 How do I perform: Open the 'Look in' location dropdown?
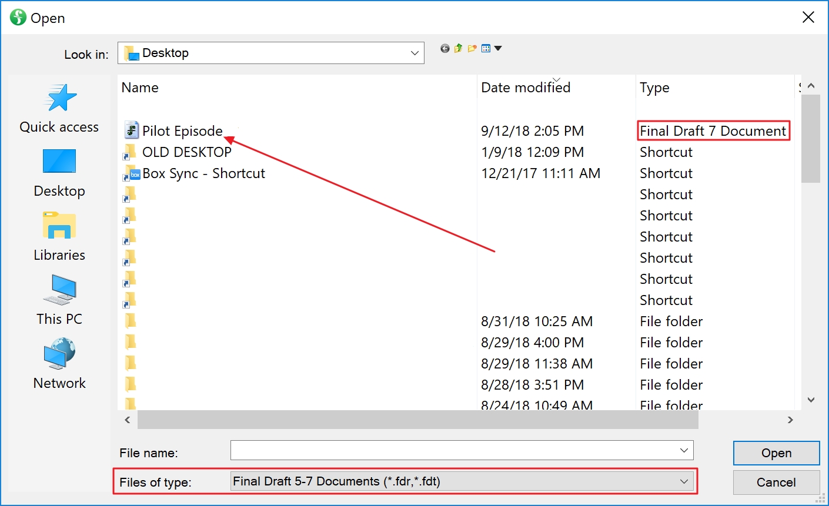pyautogui.click(x=414, y=52)
